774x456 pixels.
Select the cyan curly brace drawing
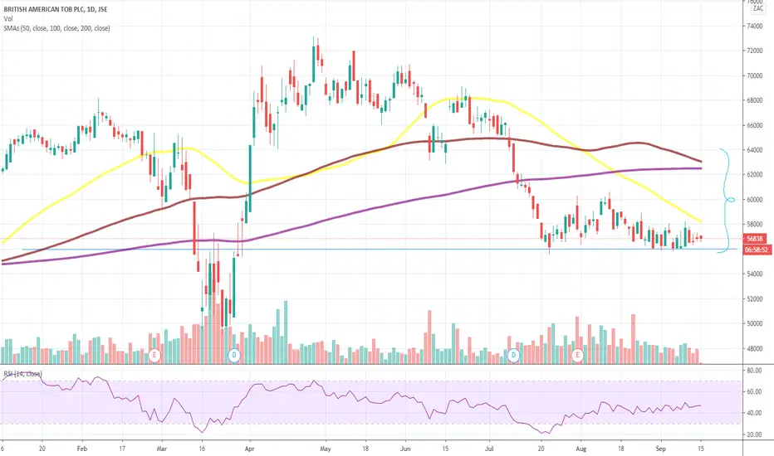[x=726, y=200]
